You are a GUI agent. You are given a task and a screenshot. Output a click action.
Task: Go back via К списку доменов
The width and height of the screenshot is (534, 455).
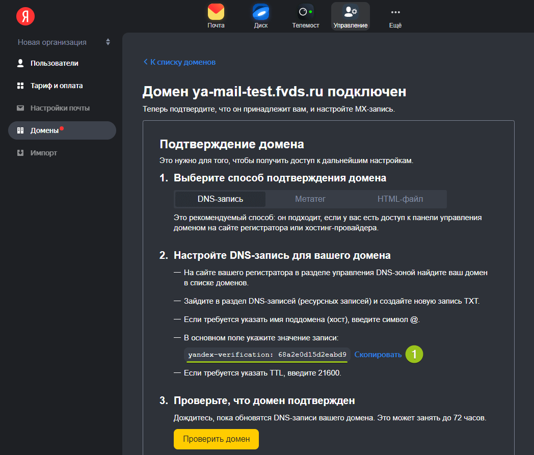click(179, 62)
